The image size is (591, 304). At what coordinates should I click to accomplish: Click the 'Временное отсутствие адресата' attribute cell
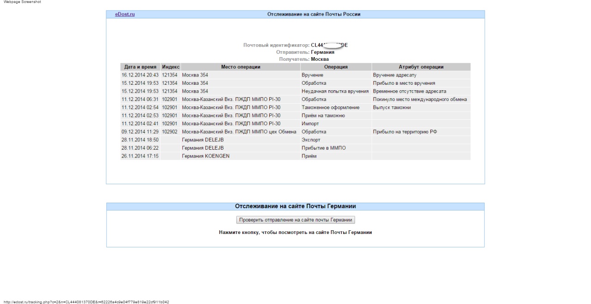(x=409, y=91)
